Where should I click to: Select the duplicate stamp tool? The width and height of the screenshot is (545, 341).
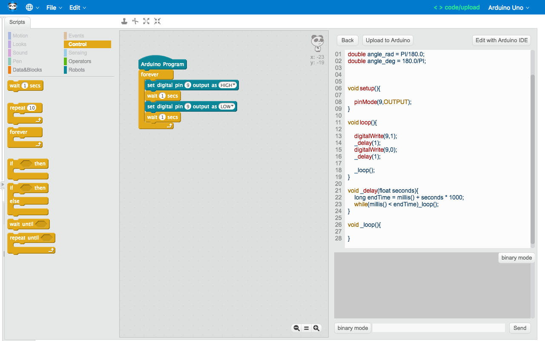(x=124, y=21)
